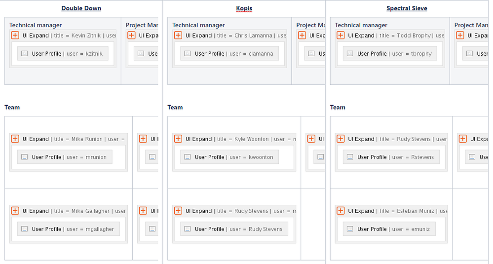Select the User Profile macro for tbrophy
Image resolution: width=493 pixels, height=264 pixels.
point(390,53)
